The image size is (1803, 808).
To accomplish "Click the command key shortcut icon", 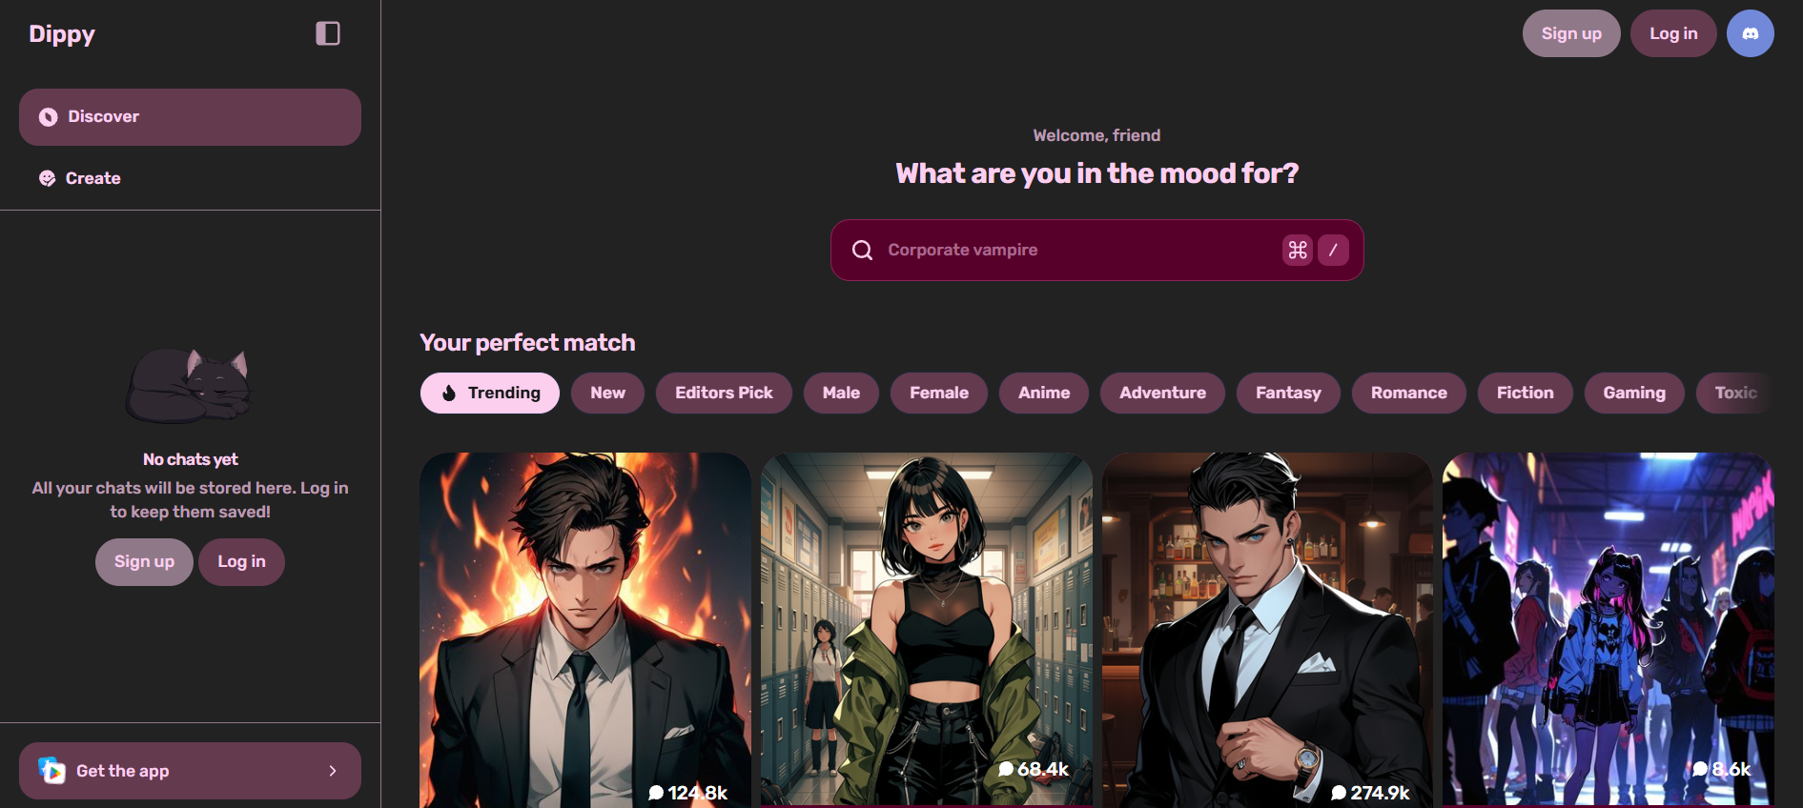I will (1297, 250).
